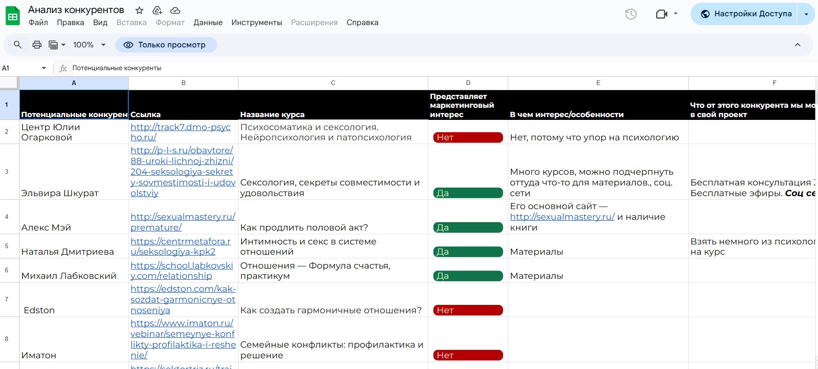The image size is (818, 369).
Task: Open the Файл menu
Action: click(38, 22)
